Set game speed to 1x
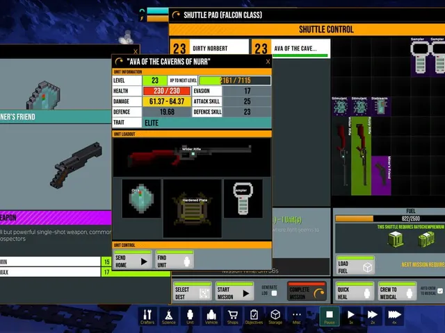445x333 pixels. [x=350, y=316]
